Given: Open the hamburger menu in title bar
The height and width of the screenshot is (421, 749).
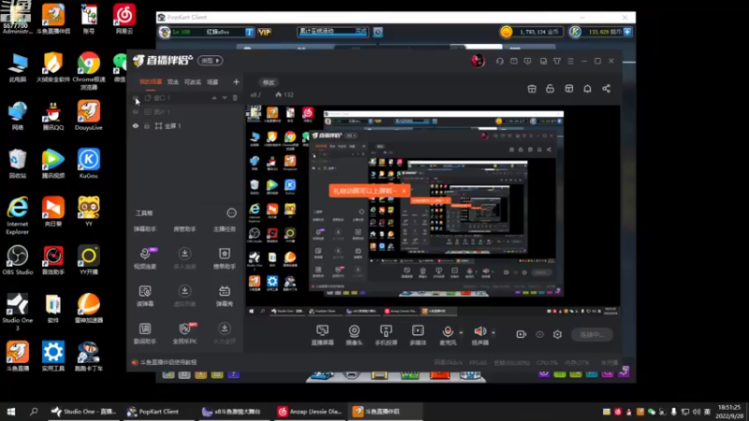Looking at the screenshot, I should pos(570,61).
